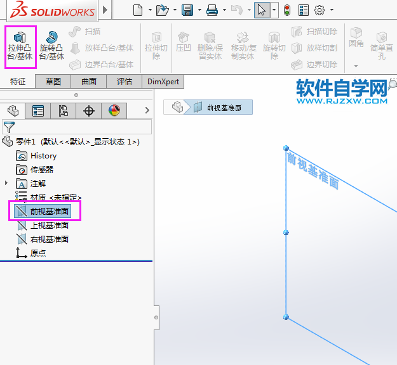Open the ConfigurationManager tab icon
This screenshot has width=397, height=365.
(64, 111)
